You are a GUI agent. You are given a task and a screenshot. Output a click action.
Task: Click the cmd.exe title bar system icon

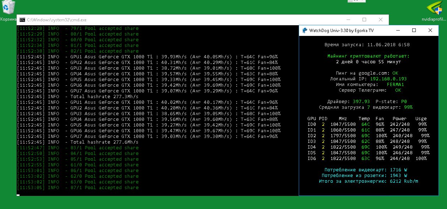(x=22, y=20)
